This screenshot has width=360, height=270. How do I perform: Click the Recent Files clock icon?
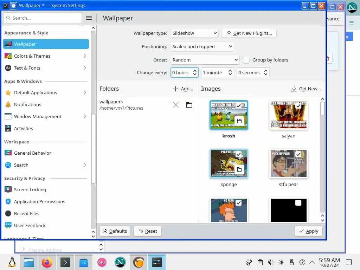point(8,213)
